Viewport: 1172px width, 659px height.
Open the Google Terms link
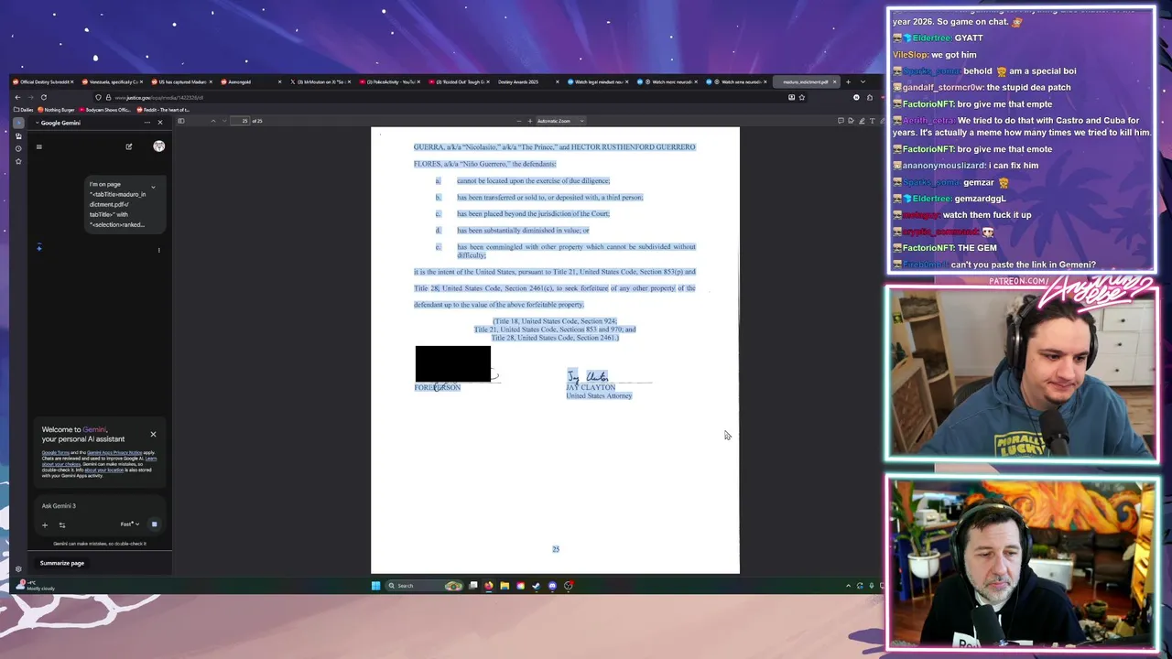(55, 452)
